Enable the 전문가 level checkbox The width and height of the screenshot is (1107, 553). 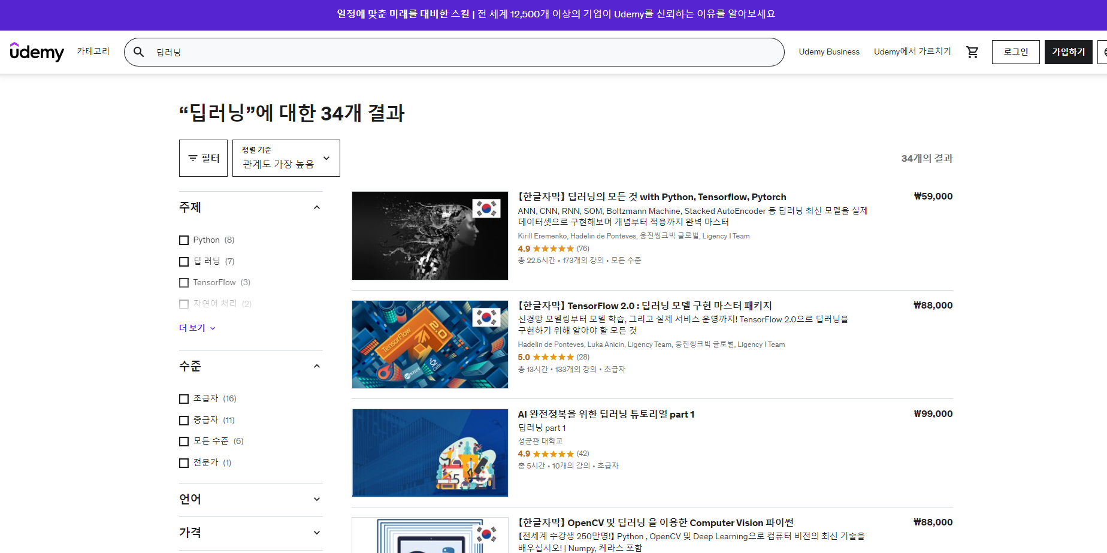[x=184, y=463]
